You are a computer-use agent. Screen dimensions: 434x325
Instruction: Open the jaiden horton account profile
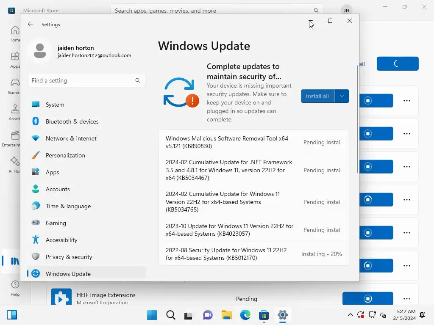(80, 51)
